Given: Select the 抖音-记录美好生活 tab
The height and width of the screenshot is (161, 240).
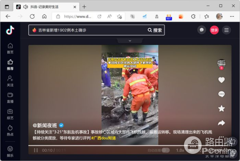Looking at the screenshot, I should tap(46, 7).
